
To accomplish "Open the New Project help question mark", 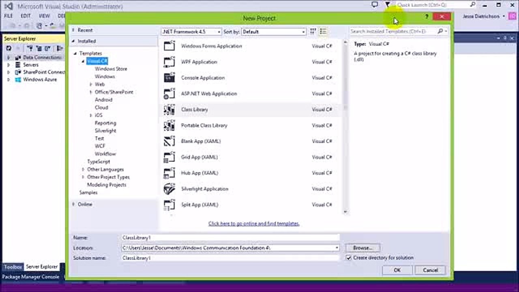I will click(x=427, y=17).
